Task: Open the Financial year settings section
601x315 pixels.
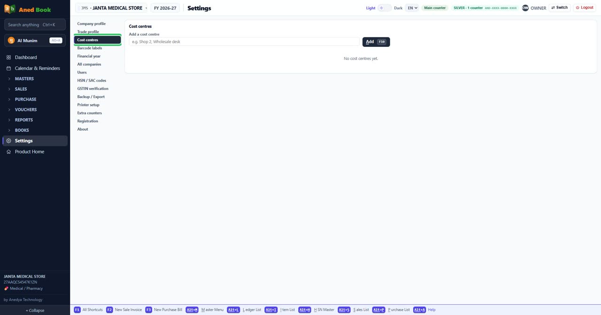Action: [x=97, y=56]
